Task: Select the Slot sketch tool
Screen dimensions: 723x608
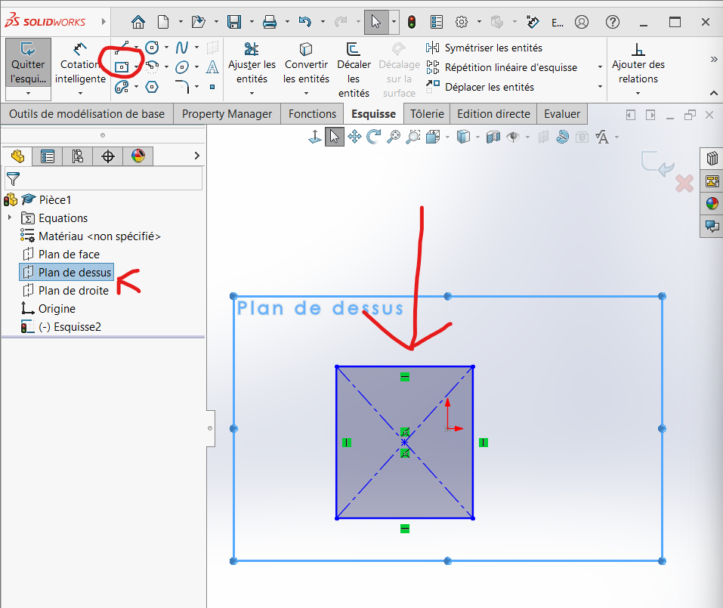Action: click(x=122, y=87)
